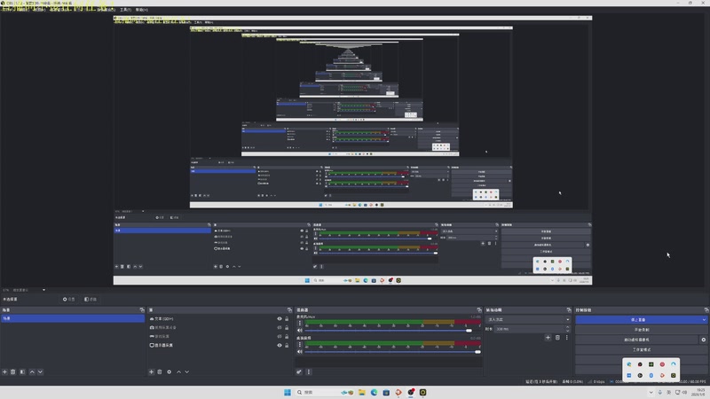Increase transition duration with the up stepper
The width and height of the screenshot is (710, 399).
point(567,327)
